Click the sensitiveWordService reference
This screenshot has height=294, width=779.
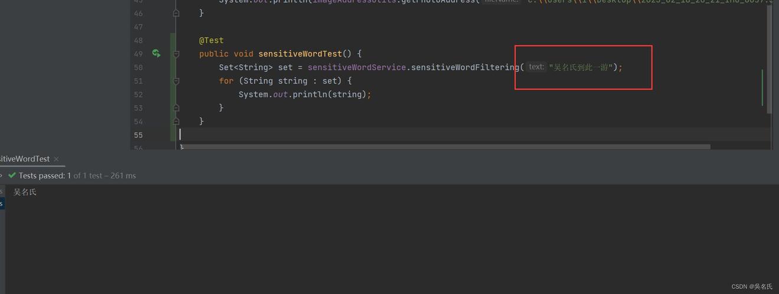point(356,68)
